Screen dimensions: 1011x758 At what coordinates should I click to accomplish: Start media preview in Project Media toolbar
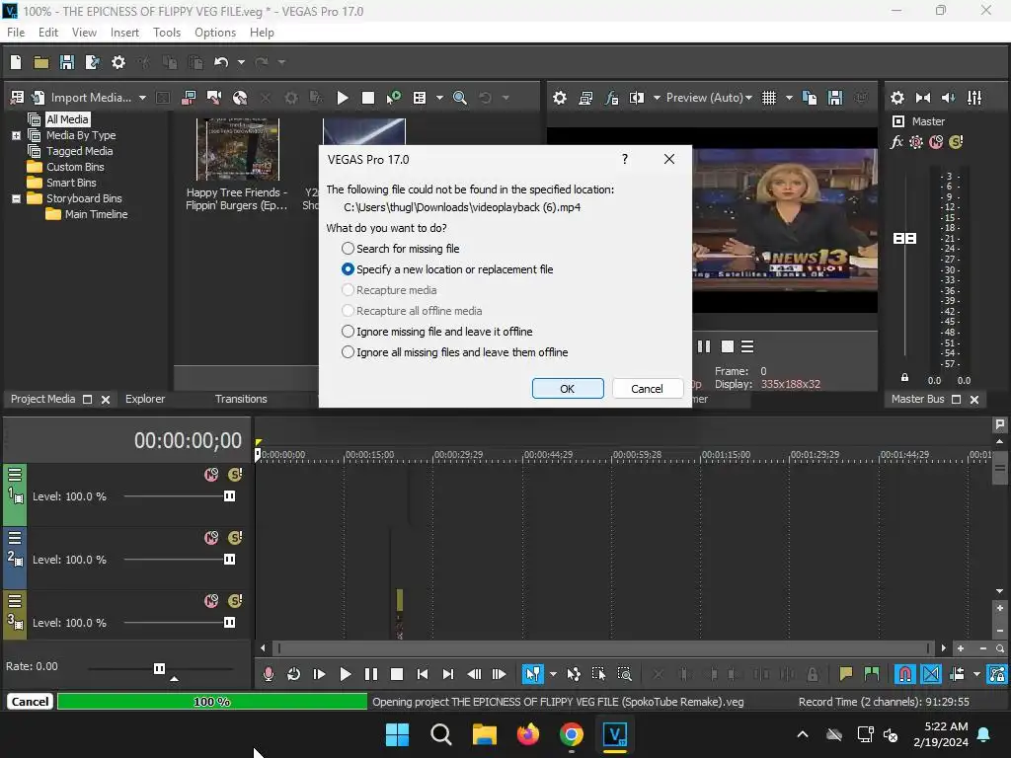pos(343,98)
